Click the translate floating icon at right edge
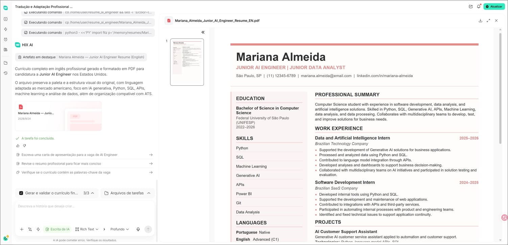The image size is (508, 245). click(x=504, y=218)
